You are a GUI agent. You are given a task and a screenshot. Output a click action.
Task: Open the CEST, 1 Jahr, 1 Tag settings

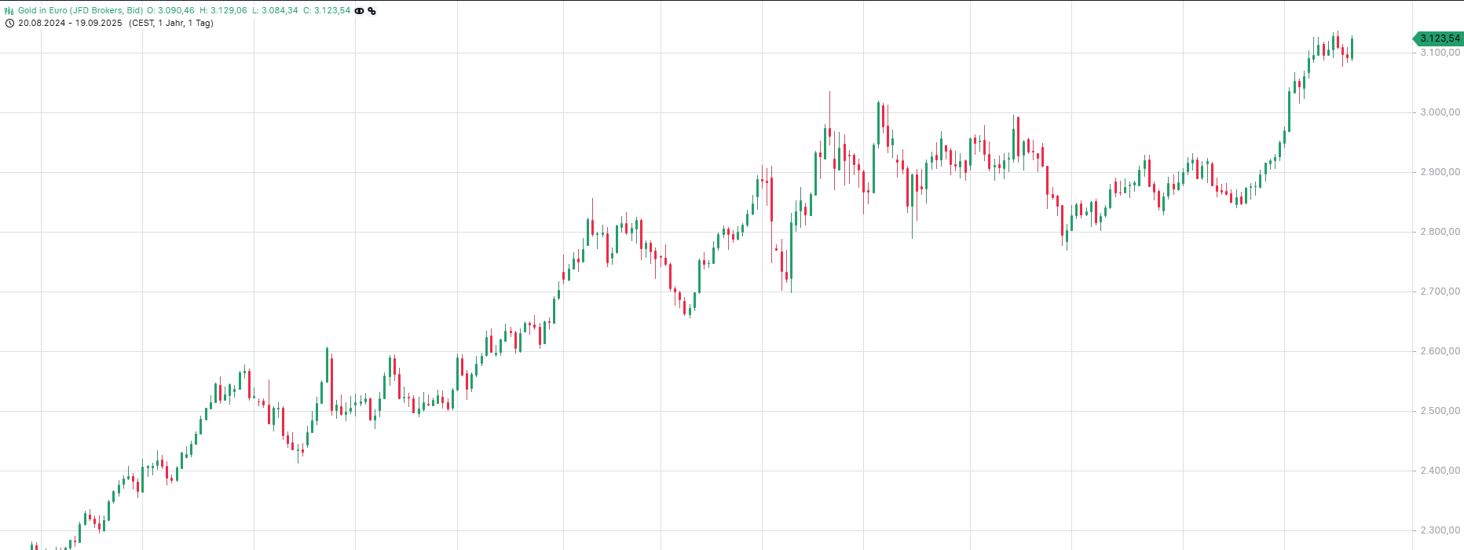(x=171, y=23)
